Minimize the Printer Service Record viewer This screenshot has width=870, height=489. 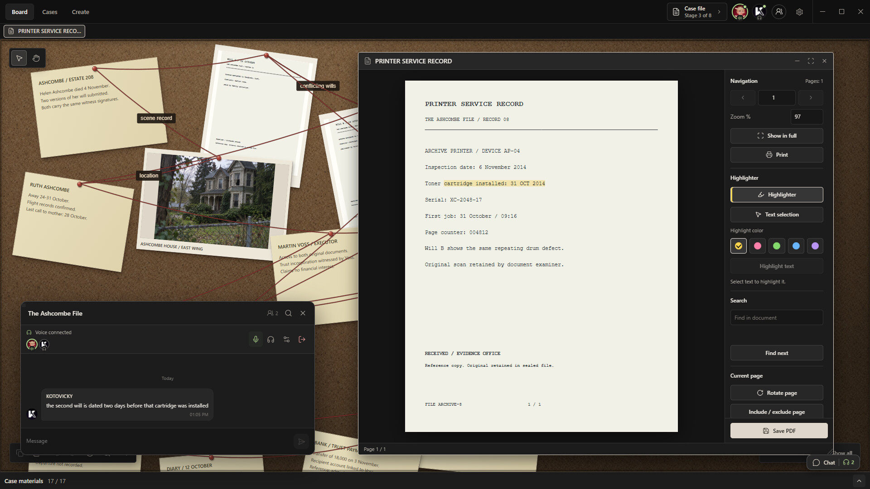click(x=797, y=61)
